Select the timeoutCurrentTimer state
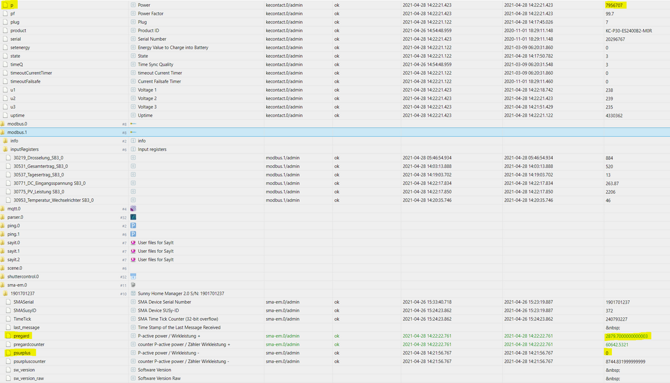This screenshot has height=383, width=670. (31, 73)
